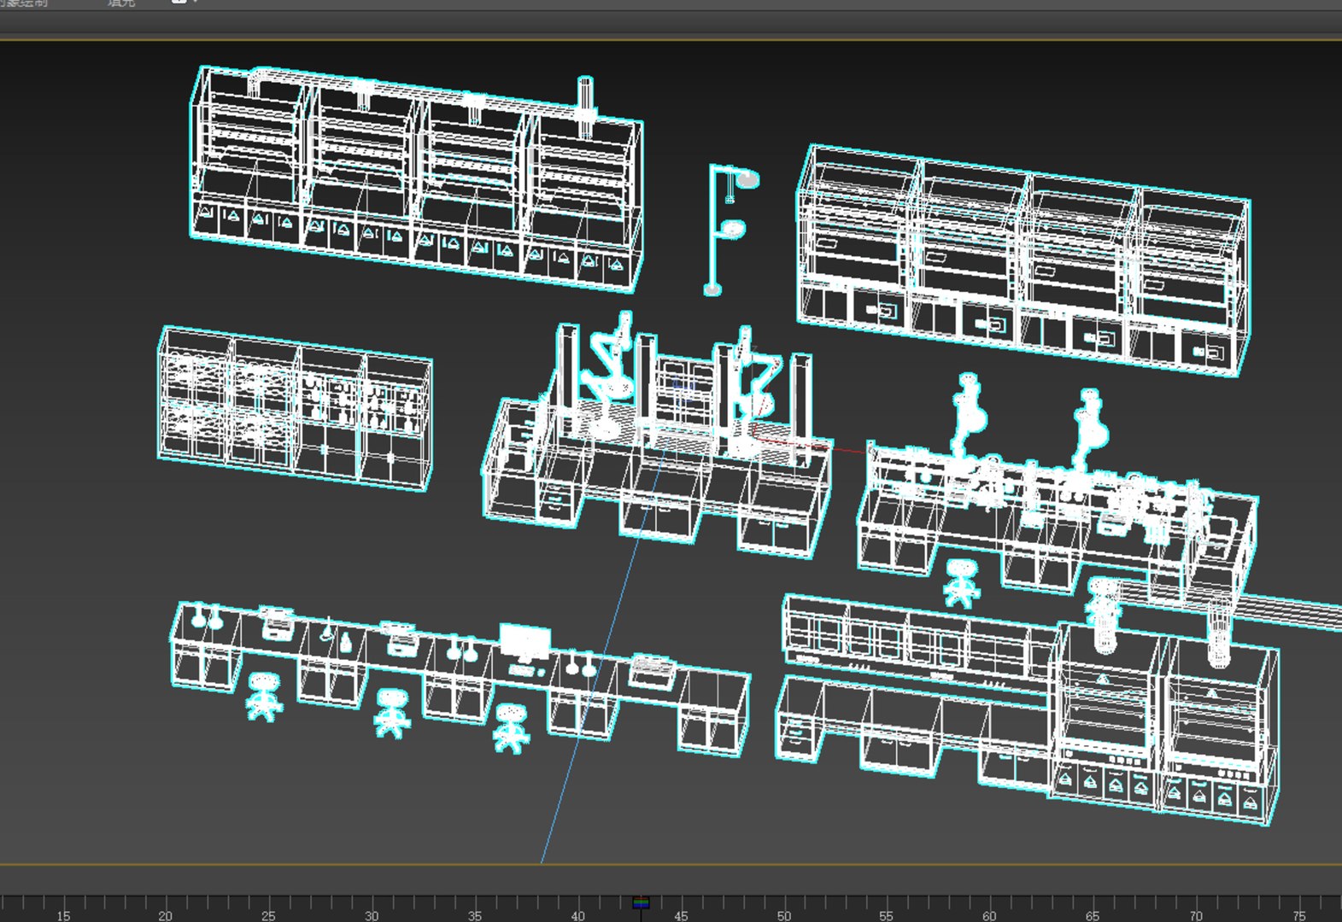Select the top-right fume hood cabinet row
The width and height of the screenshot is (1342, 922).
[1023, 260]
